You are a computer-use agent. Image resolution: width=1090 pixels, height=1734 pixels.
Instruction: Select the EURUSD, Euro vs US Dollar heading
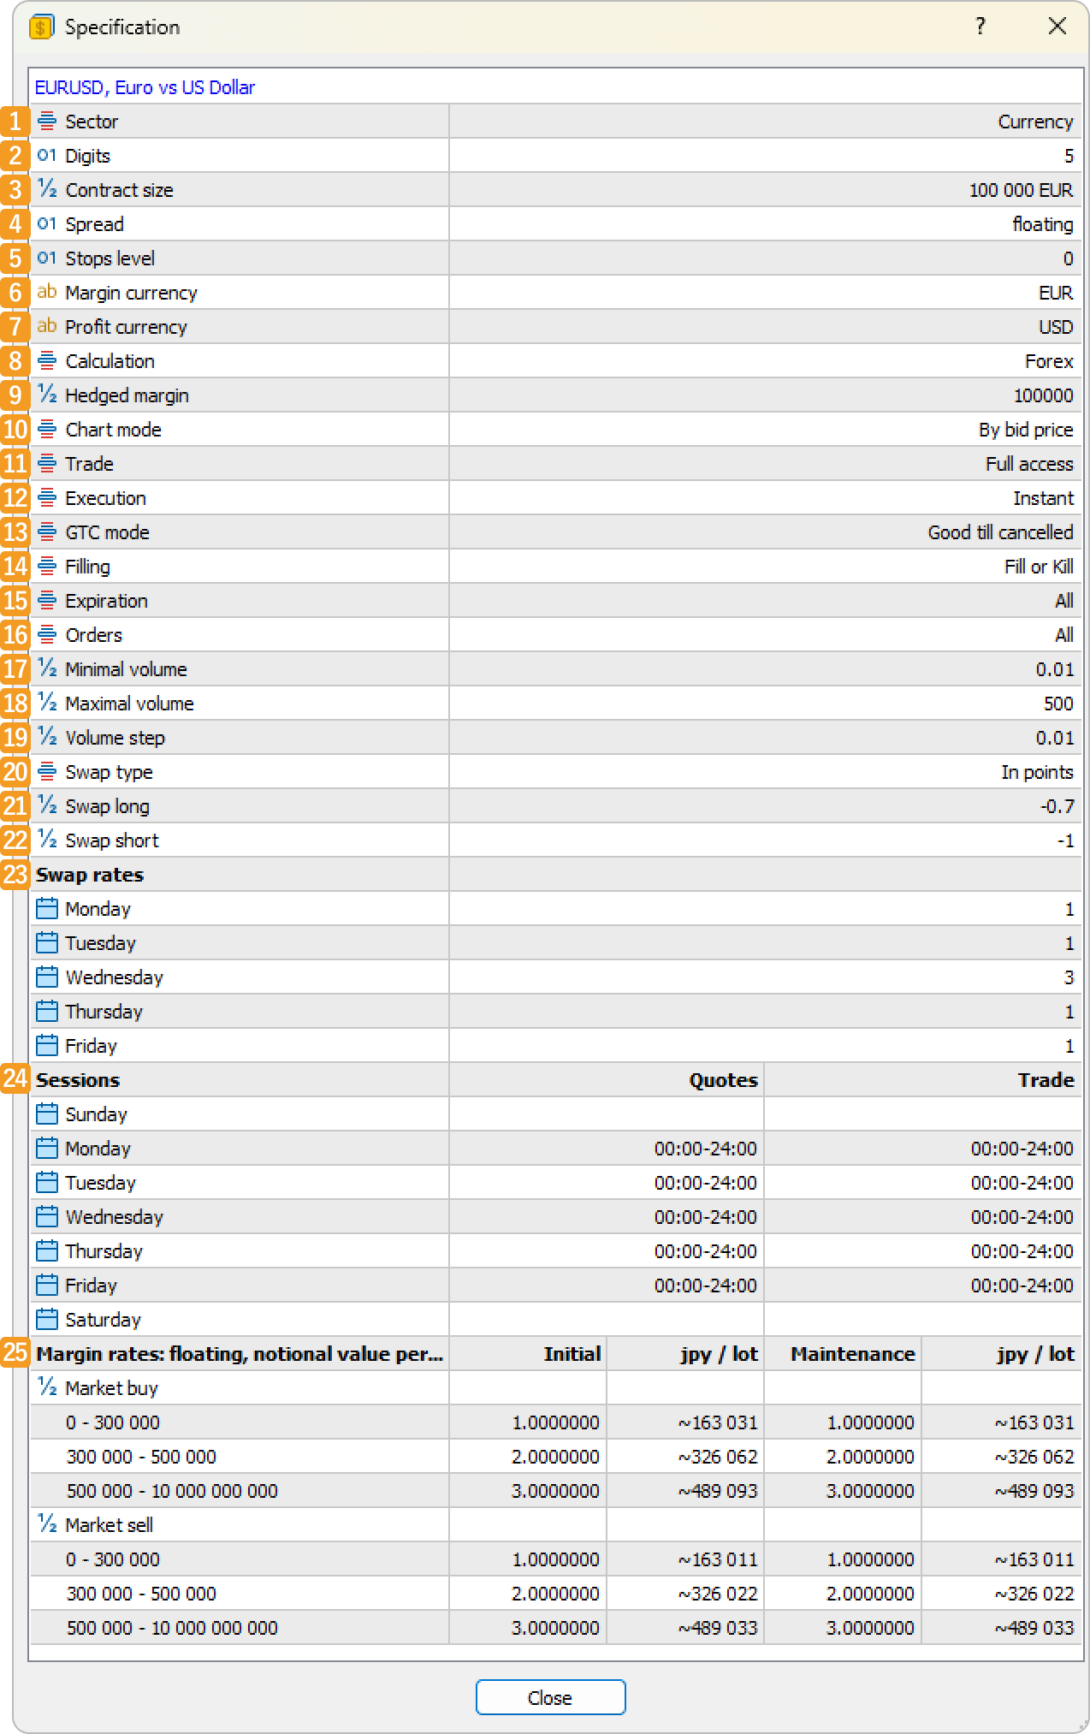coord(145,87)
